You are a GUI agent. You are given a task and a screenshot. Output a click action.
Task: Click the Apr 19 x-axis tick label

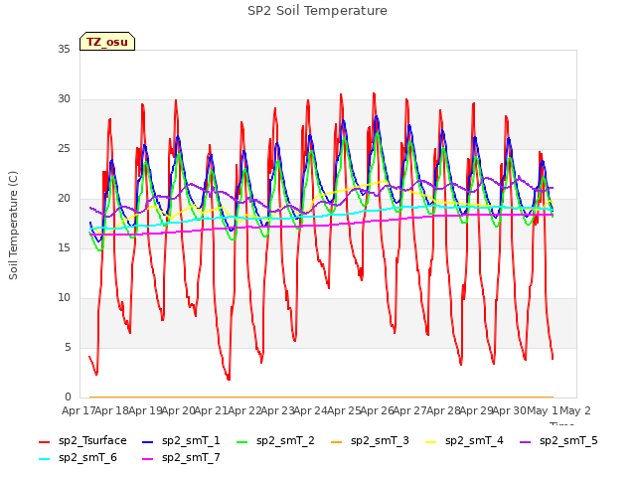point(144,410)
